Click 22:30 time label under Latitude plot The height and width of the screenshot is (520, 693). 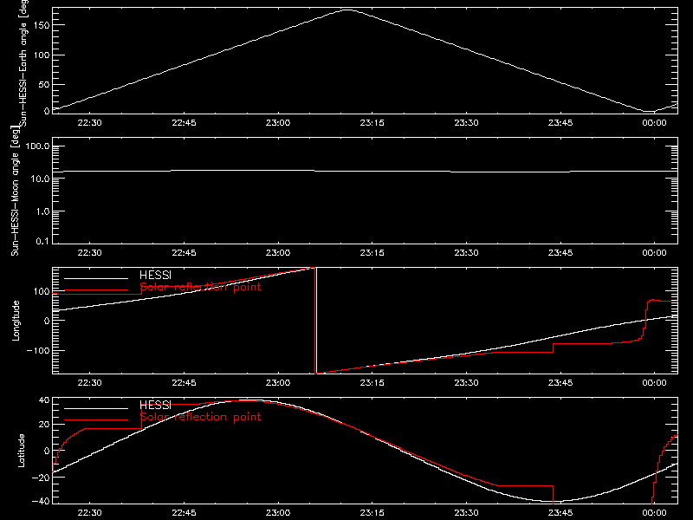90,513
